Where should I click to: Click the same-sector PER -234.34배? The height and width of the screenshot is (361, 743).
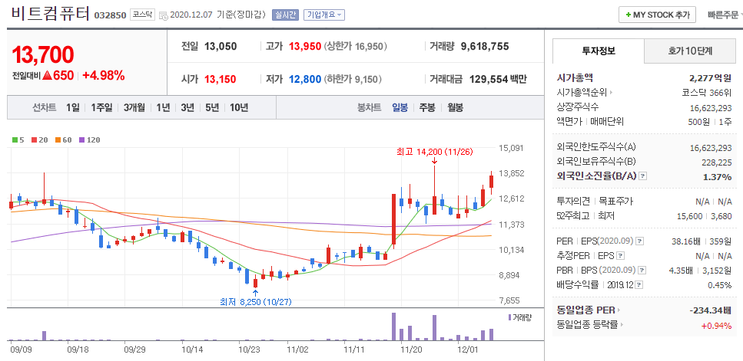710,310
